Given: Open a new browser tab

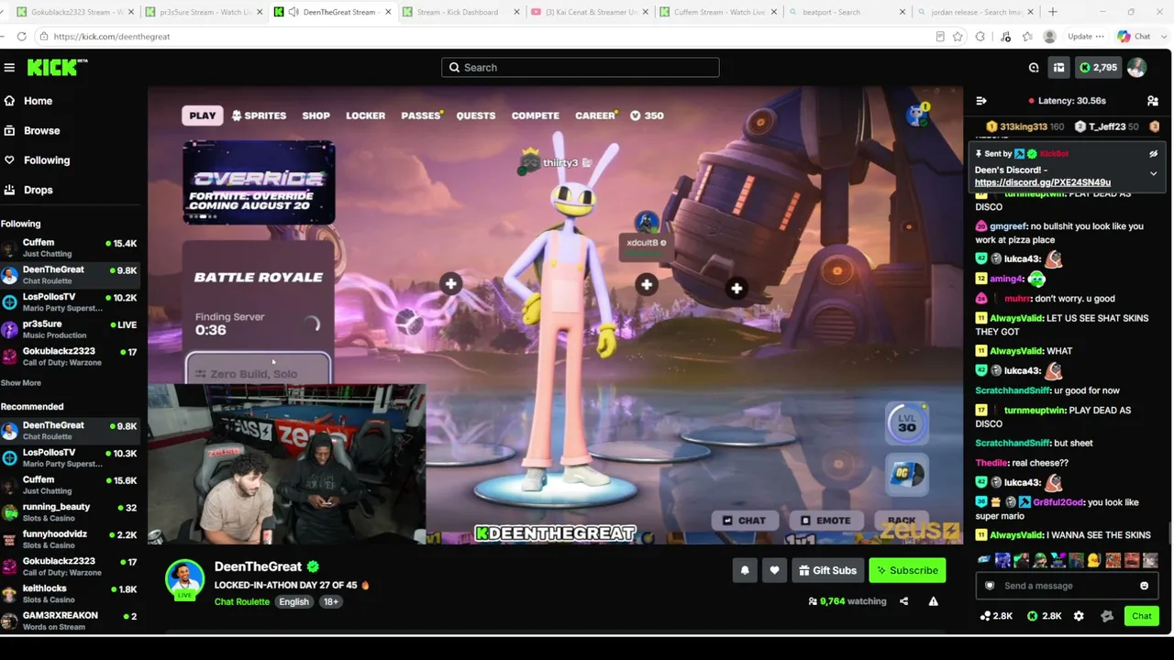Looking at the screenshot, I should [x=1053, y=12].
